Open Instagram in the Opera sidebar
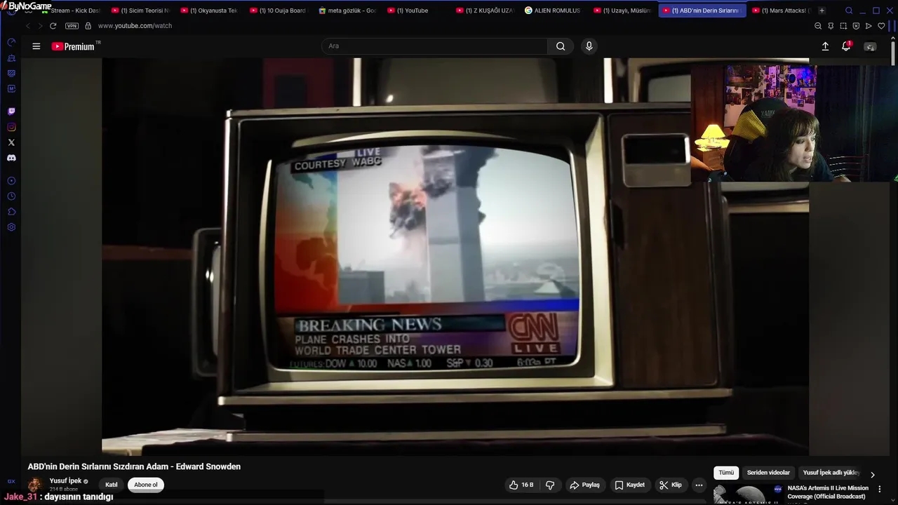This screenshot has height=505, width=898. pos(11,127)
